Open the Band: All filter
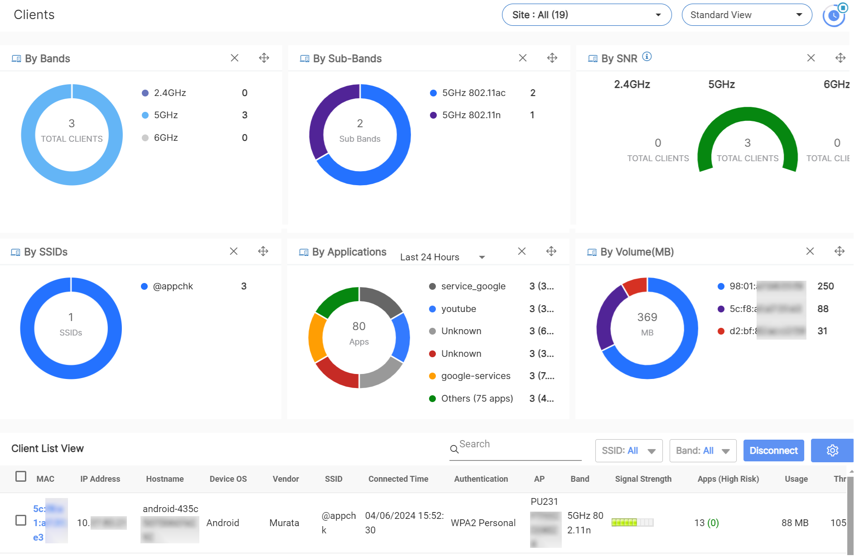 click(703, 451)
